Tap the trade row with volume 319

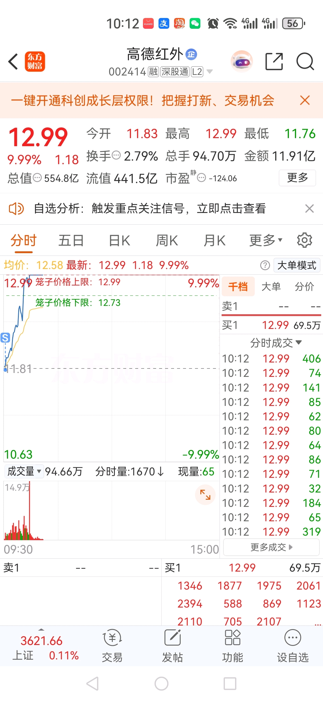pyautogui.click(x=271, y=532)
